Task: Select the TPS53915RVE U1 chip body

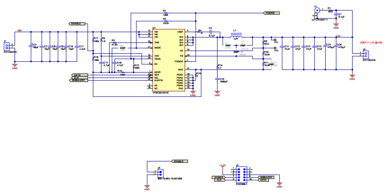Action: (x=168, y=60)
